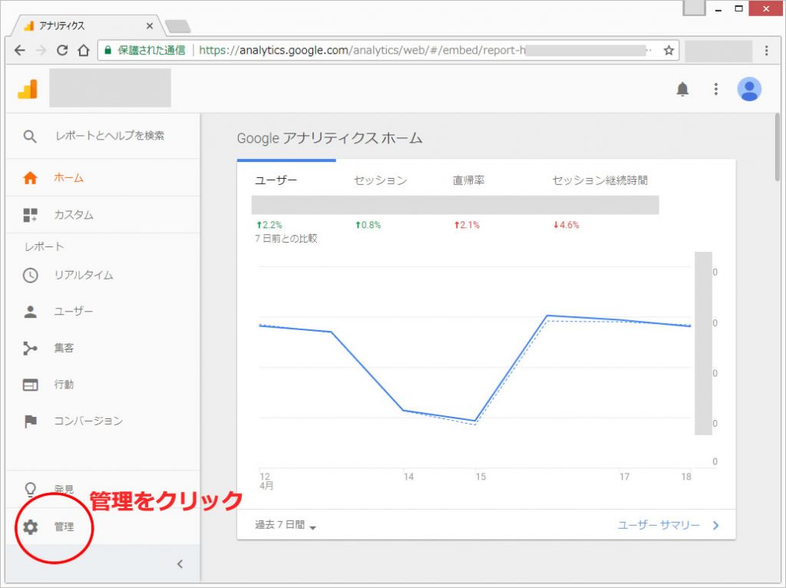Click the 発見 lightbulb icon
Viewport: 786px width, 588px height.
(x=30, y=489)
